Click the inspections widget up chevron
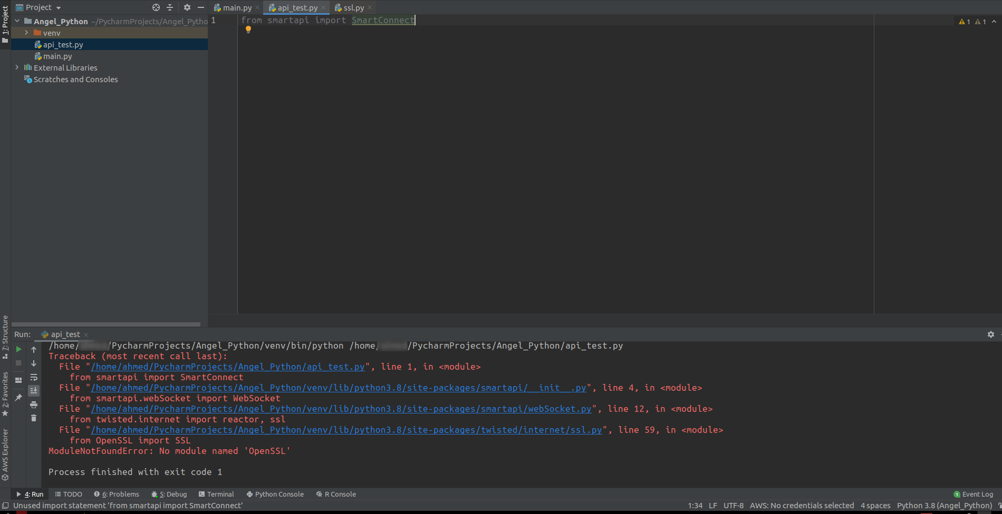Image resolution: width=1002 pixels, height=514 pixels. point(994,22)
